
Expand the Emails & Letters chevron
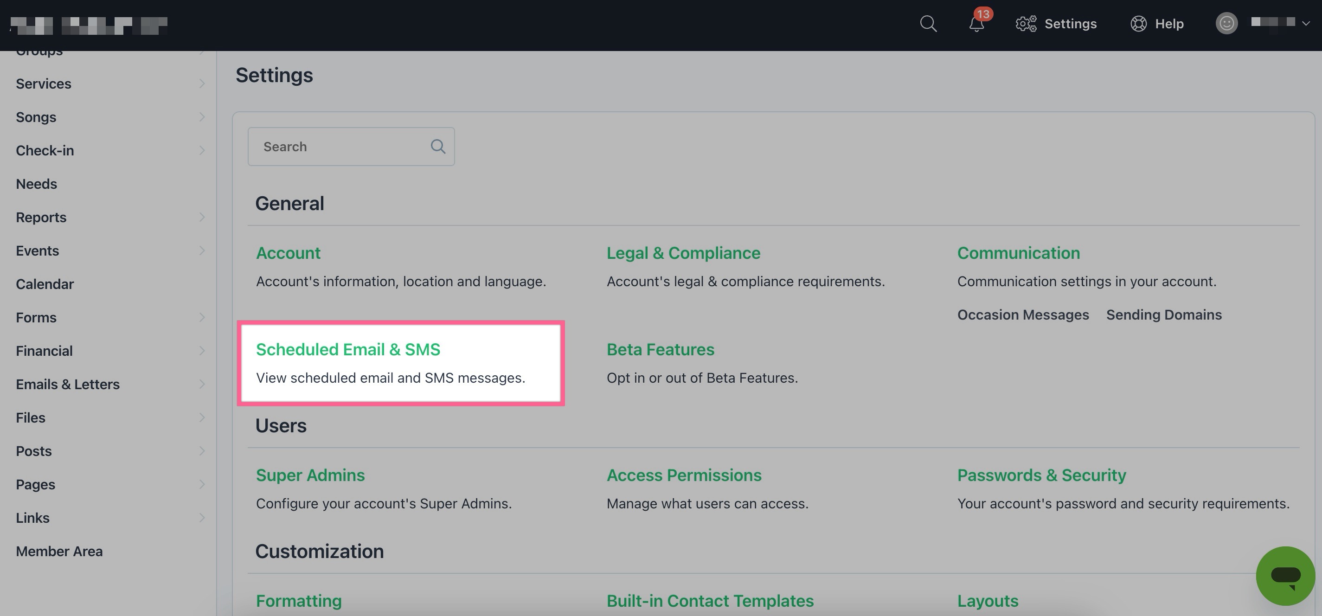tap(202, 384)
